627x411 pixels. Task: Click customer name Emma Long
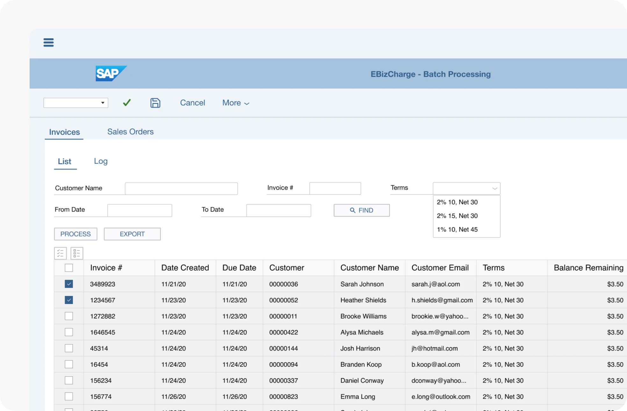pyautogui.click(x=357, y=397)
